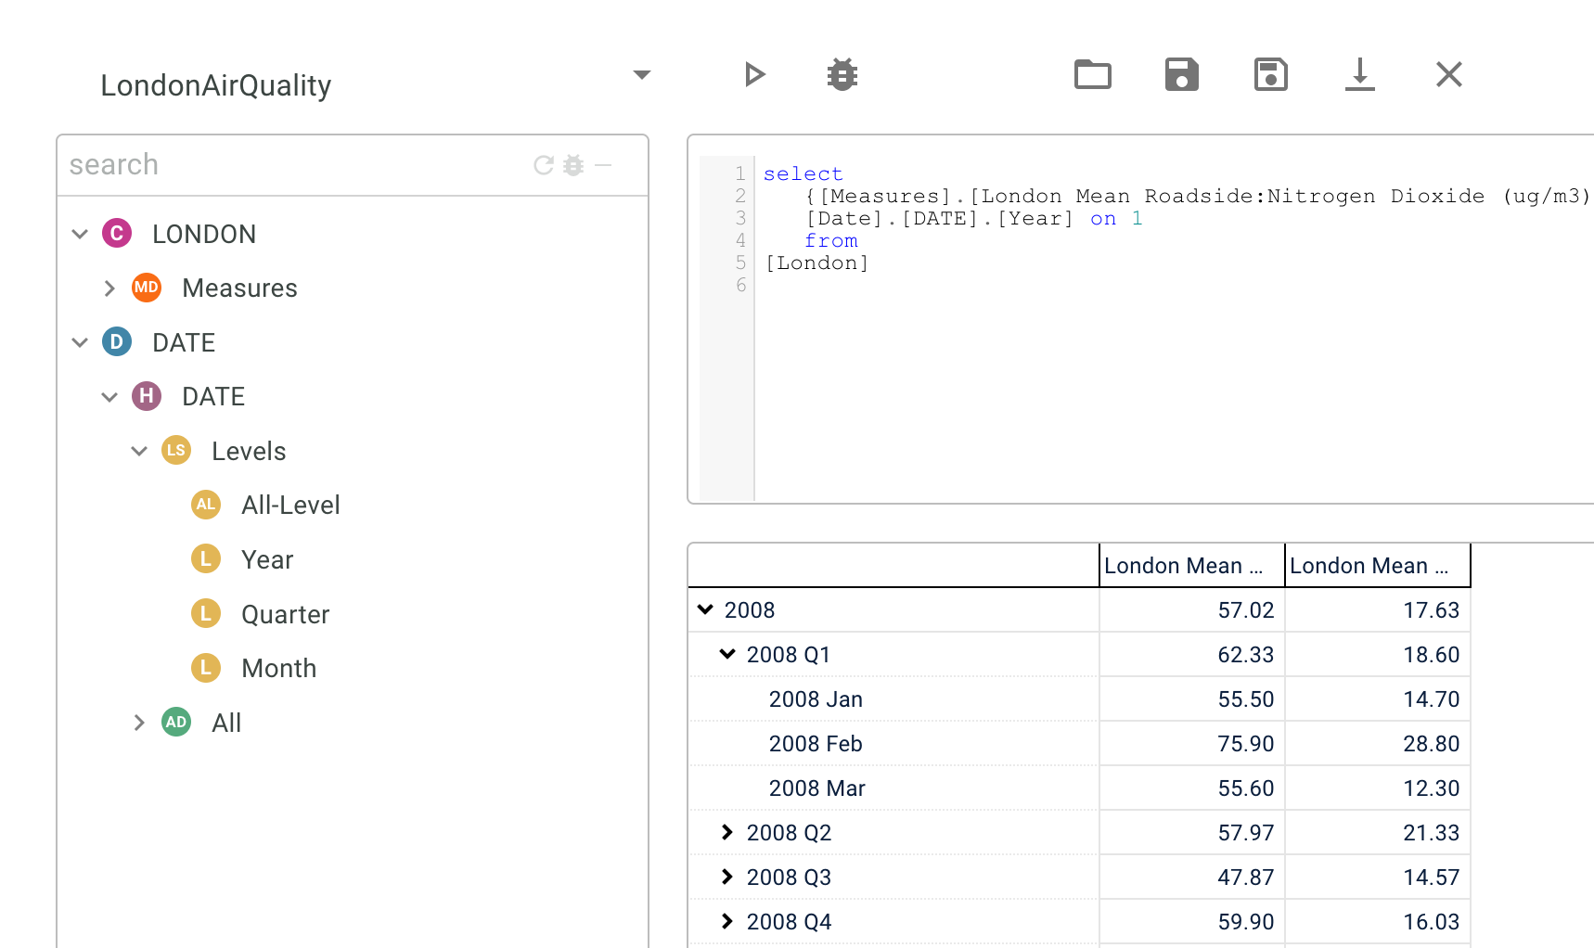Select the Quarter level in tree
The width and height of the screenshot is (1594, 948).
click(x=285, y=614)
